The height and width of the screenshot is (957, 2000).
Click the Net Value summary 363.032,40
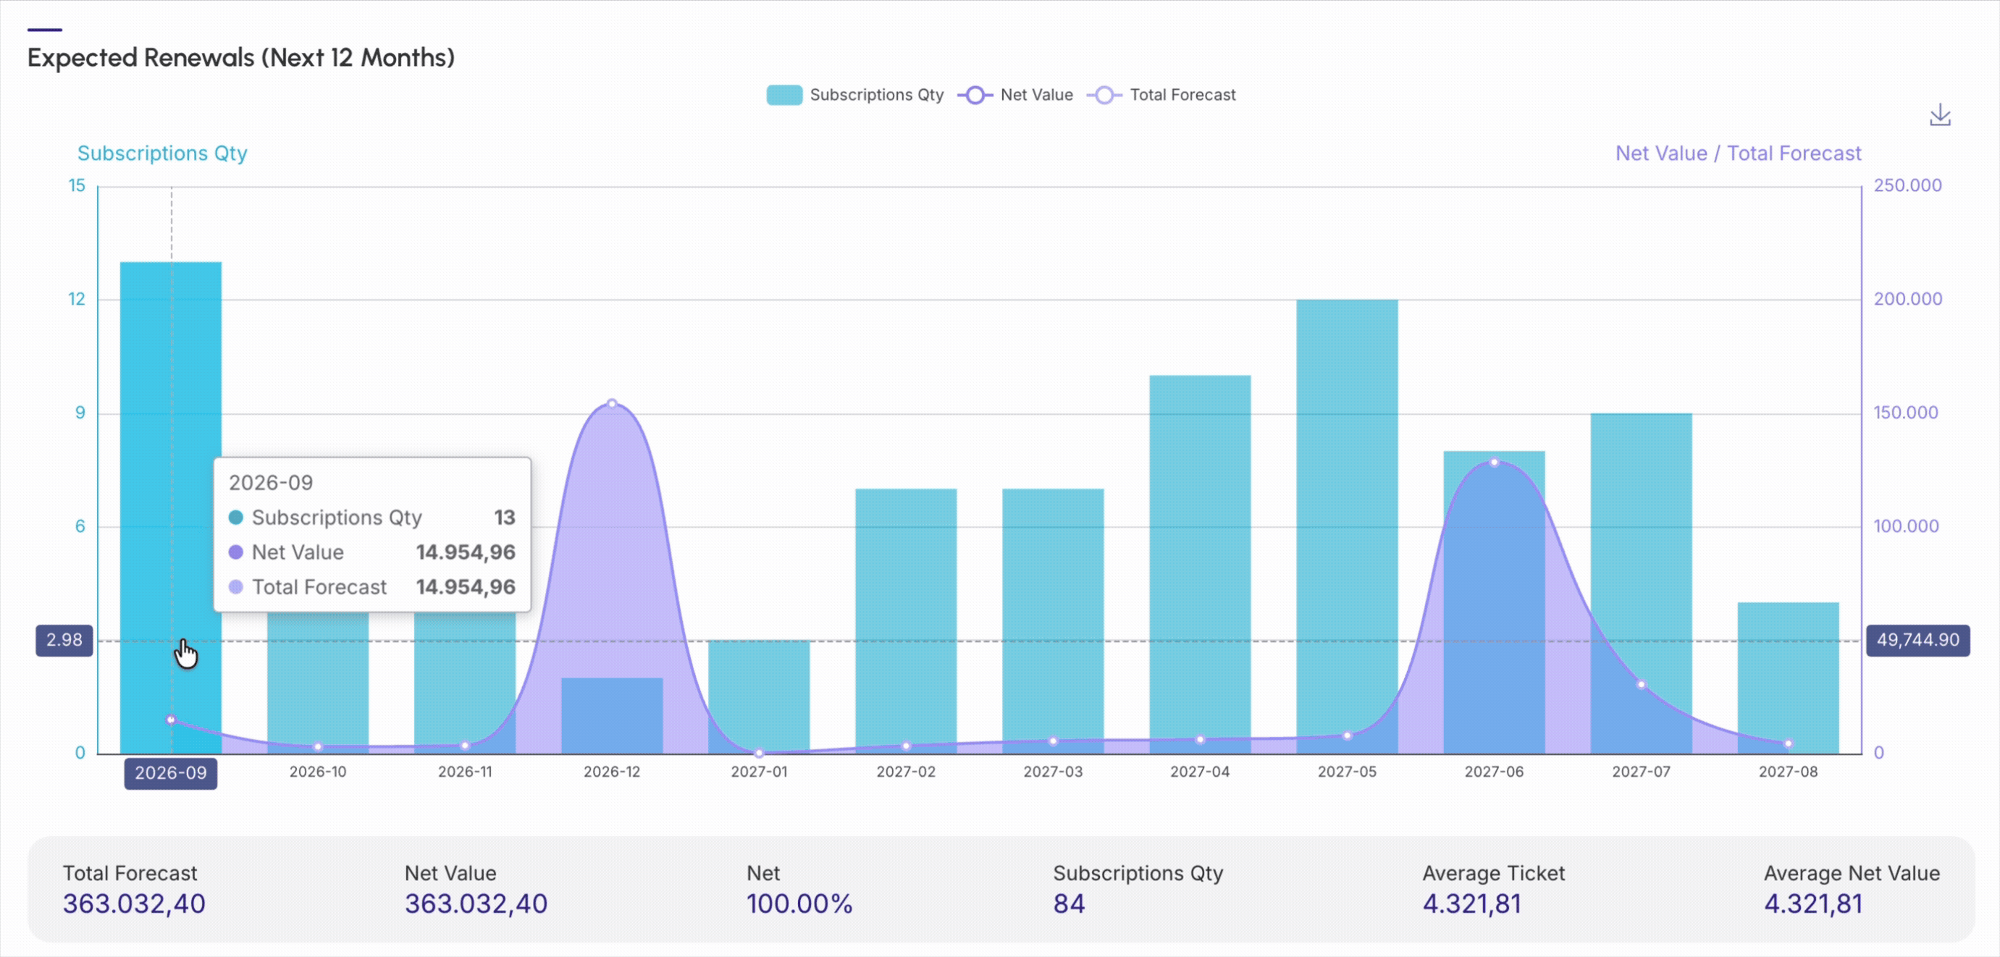476,904
